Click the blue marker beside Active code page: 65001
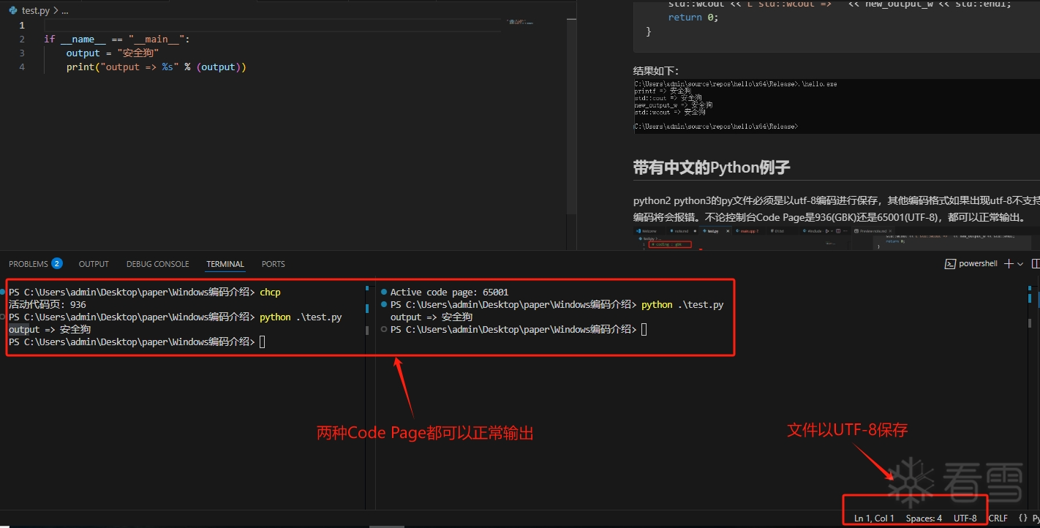Image resolution: width=1040 pixels, height=528 pixels. 384,292
